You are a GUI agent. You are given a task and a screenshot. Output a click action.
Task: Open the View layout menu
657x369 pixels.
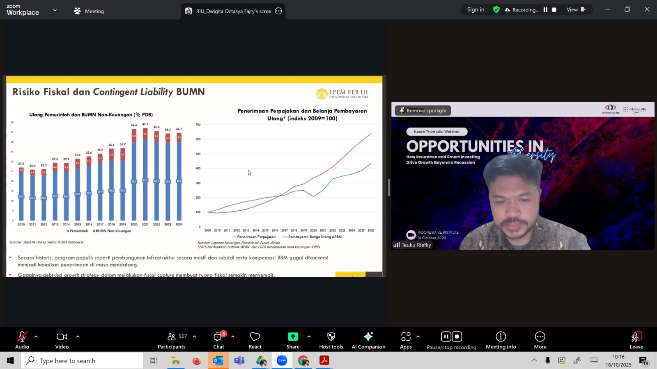[x=576, y=10]
